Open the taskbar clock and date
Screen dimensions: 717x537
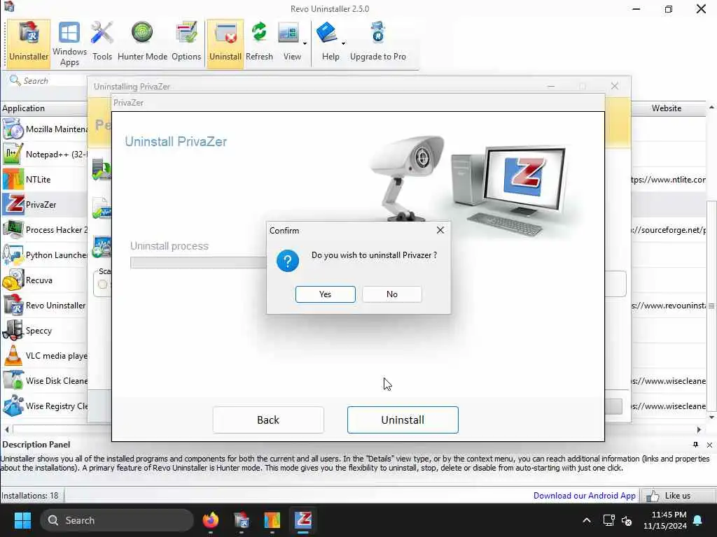[x=665, y=520]
